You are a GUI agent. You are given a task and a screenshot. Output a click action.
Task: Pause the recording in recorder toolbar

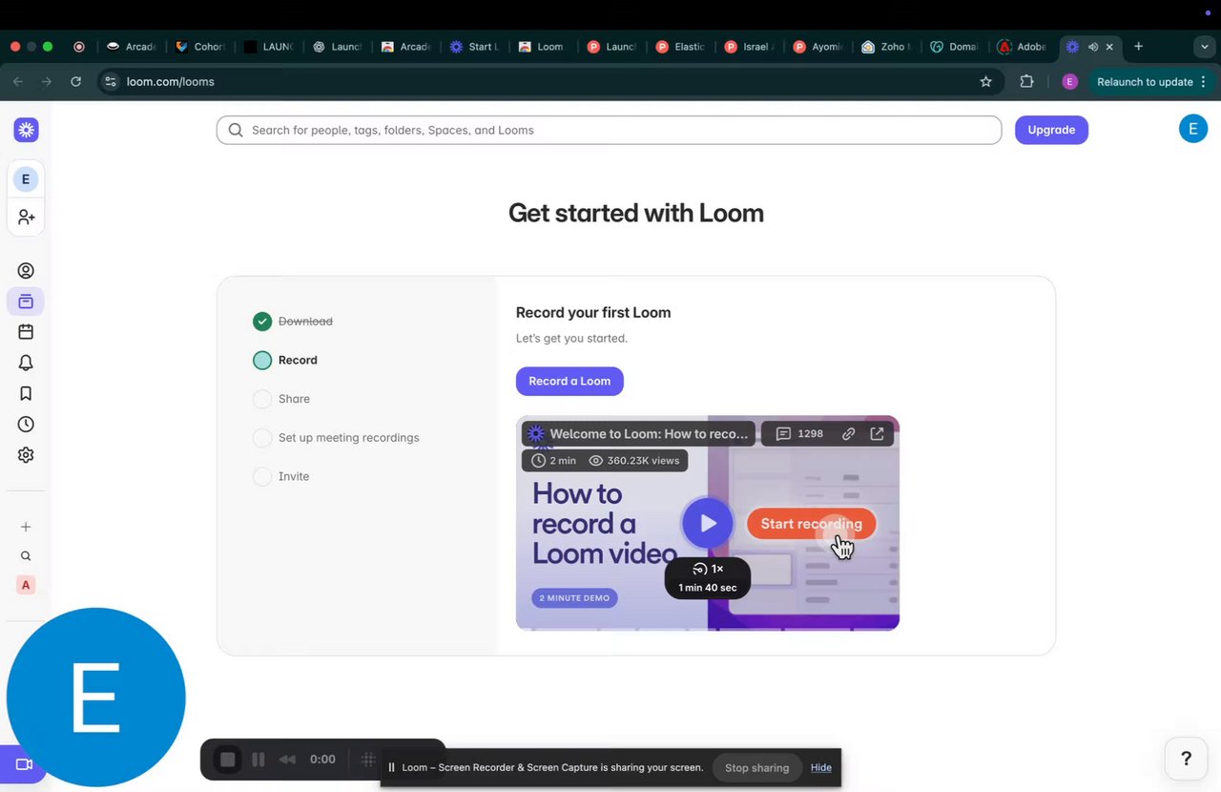coord(259,760)
